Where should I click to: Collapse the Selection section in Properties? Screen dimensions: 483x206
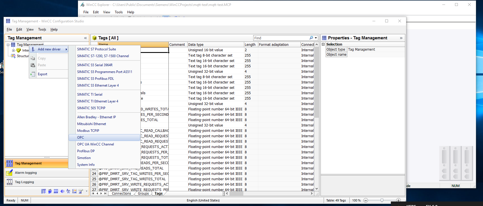point(323,44)
